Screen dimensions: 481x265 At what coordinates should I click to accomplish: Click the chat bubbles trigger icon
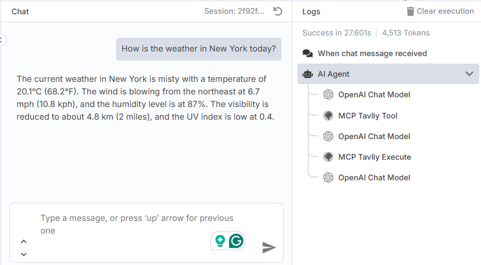[x=308, y=53]
